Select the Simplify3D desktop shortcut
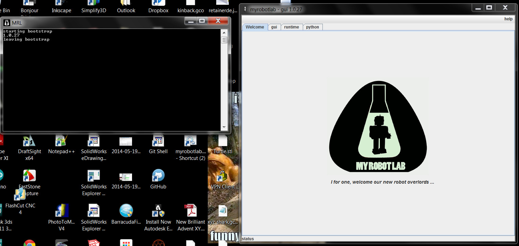This screenshot has width=519, height=246. 94,7
